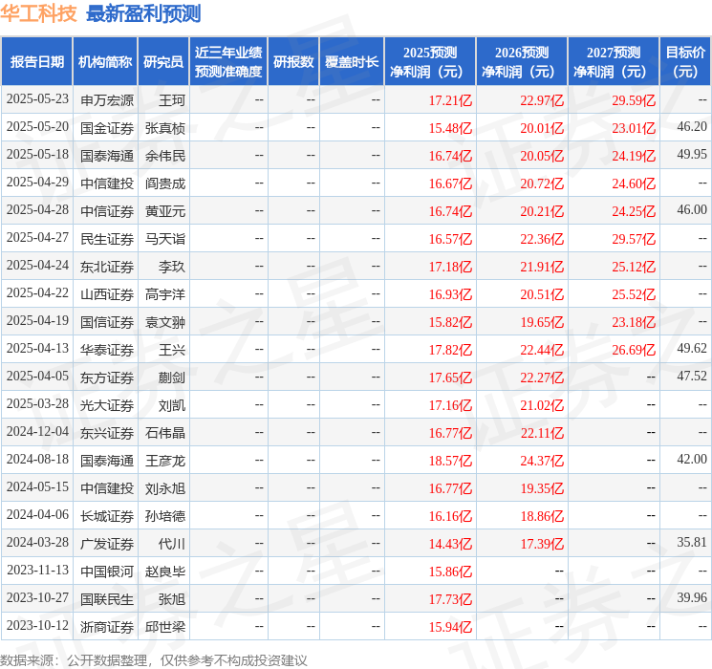
Task: Select the 49.95 target price cell
Action: point(691,155)
